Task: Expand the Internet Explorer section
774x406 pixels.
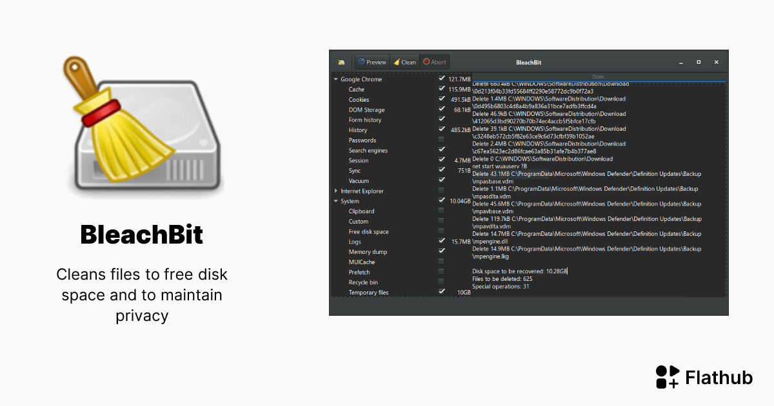Action: [x=335, y=191]
